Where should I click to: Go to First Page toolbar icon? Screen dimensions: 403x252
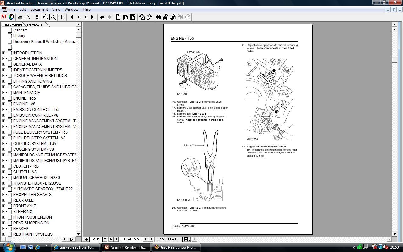tap(71, 17)
